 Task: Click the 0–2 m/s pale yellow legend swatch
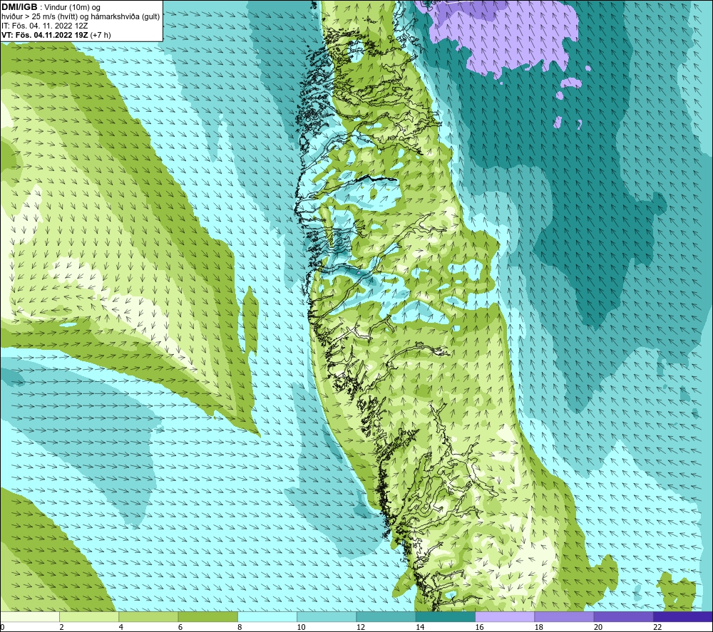tap(30, 616)
